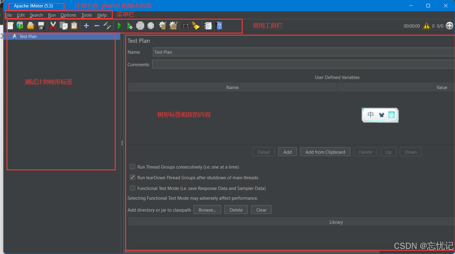Open the Edit menu
455x254 pixels.
click(x=21, y=15)
